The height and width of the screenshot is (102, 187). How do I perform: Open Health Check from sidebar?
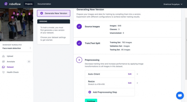pyautogui.click(x=12, y=72)
